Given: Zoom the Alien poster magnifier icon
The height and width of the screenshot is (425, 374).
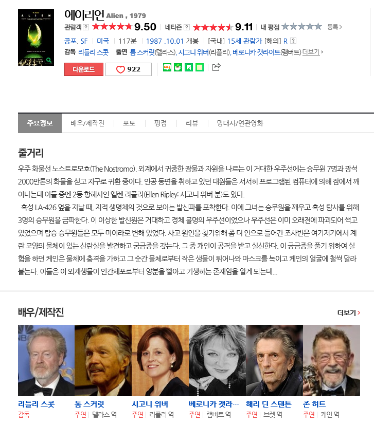Looking at the screenshot, I should [x=49, y=60].
